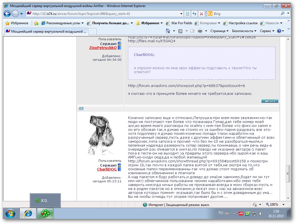296x224 pixels.
Task: Click the URL address field
Action: [x=103, y=14]
